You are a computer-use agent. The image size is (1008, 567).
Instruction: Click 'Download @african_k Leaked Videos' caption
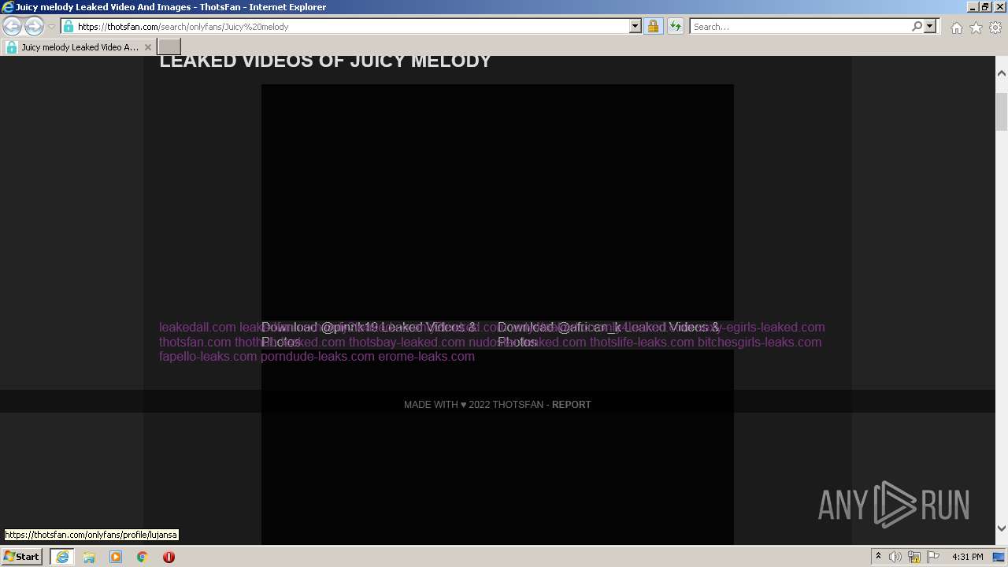[608, 335]
